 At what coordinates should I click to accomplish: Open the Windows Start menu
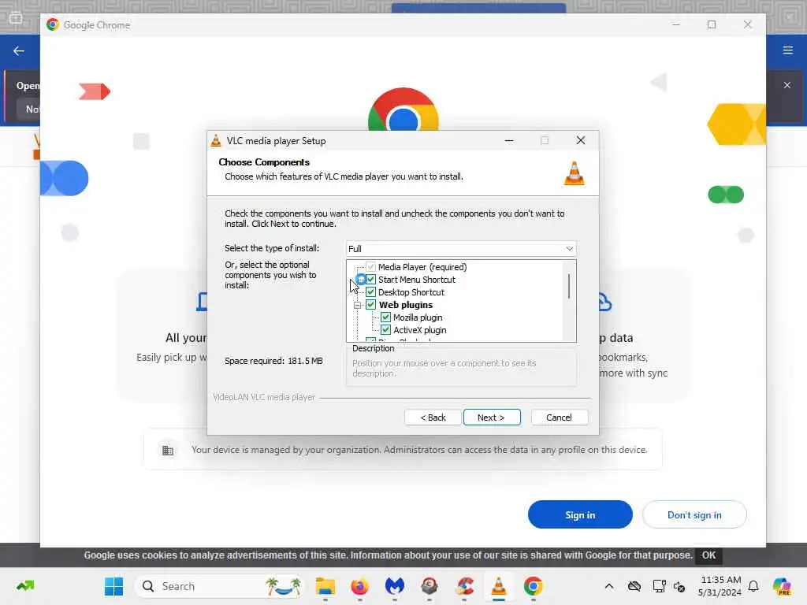pos(113,586)
